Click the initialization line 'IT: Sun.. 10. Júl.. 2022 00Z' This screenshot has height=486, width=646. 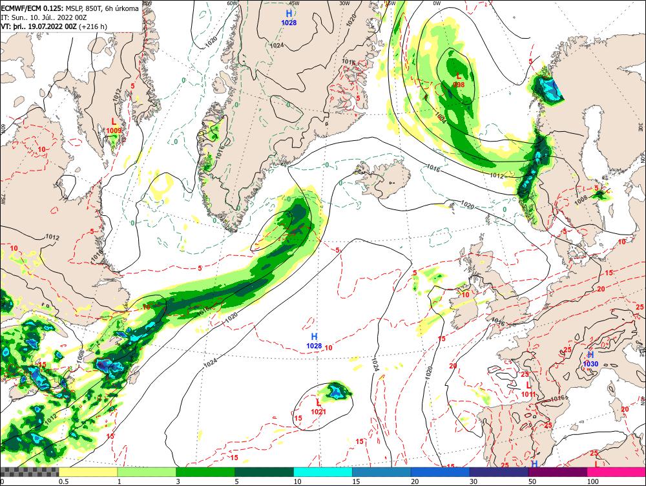coord(44,17)
